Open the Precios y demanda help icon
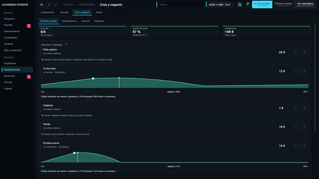 66,44
